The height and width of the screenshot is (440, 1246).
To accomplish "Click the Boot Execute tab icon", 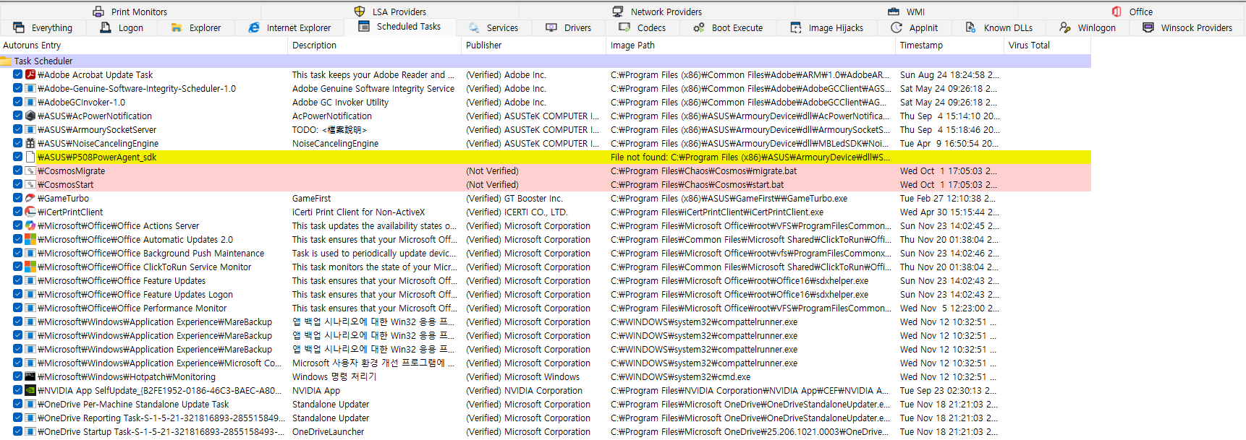I will pyautogui.click(x=699, y=27).
